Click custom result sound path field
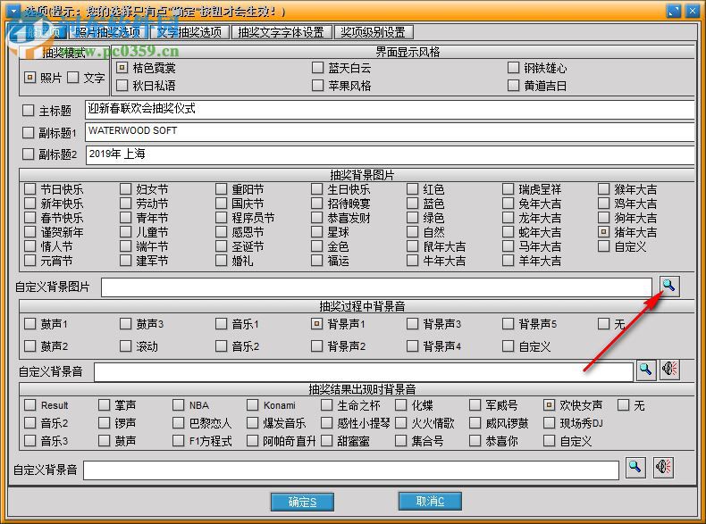 tap(351, 470)
